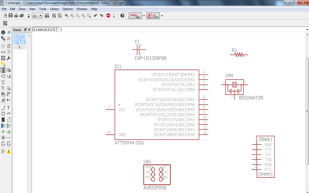Zoom in using the plus magnifier icon
Image resolution: width=309 pixels, height=193 pixels.
pos(72,15)
